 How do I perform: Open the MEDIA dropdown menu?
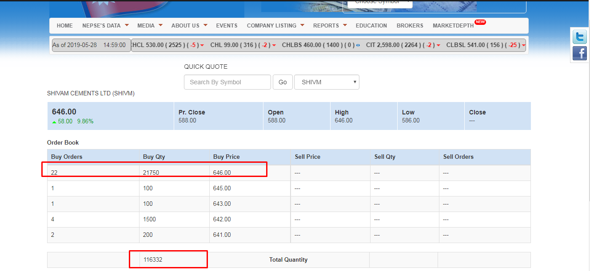coord(150,26)
